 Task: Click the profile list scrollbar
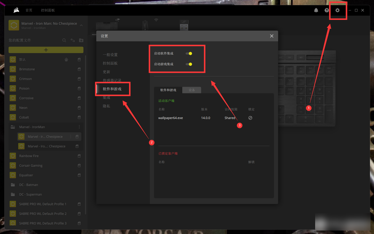pyautogui.click(x=86, y=135)
